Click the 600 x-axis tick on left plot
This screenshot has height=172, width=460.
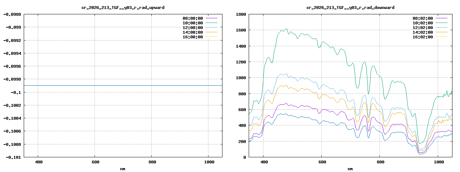[x=95, y=162]
